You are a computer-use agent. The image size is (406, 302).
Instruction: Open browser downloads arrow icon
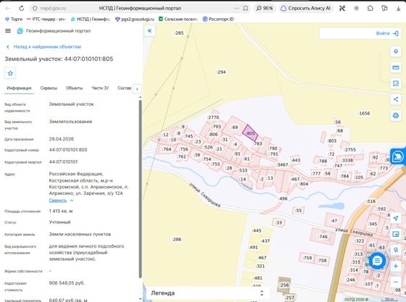[398, 8]
